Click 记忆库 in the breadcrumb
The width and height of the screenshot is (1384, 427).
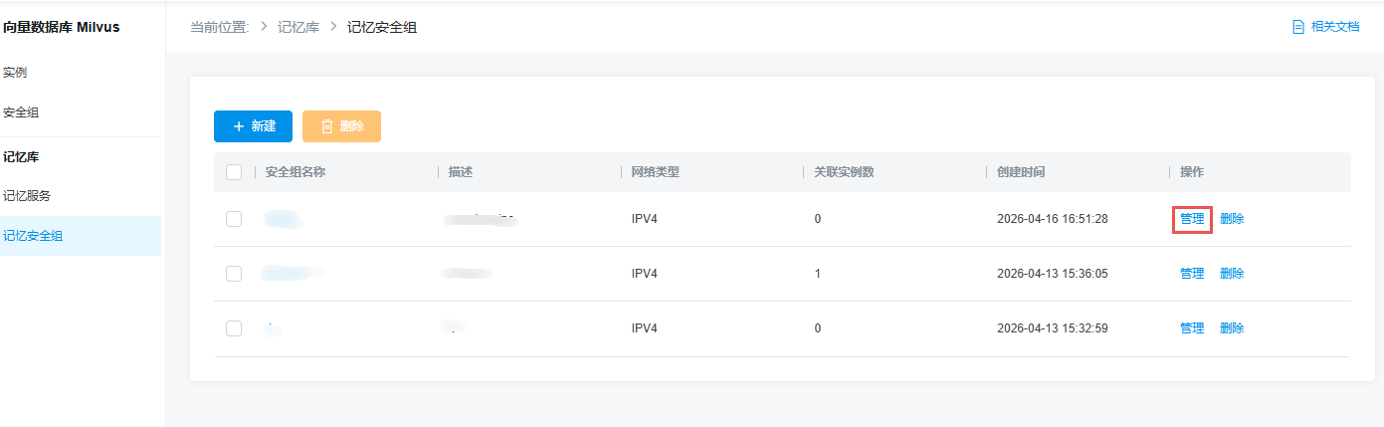pos(298,27)
